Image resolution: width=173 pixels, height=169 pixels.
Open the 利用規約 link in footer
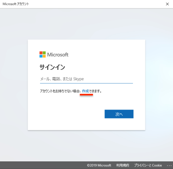point(123,165)
